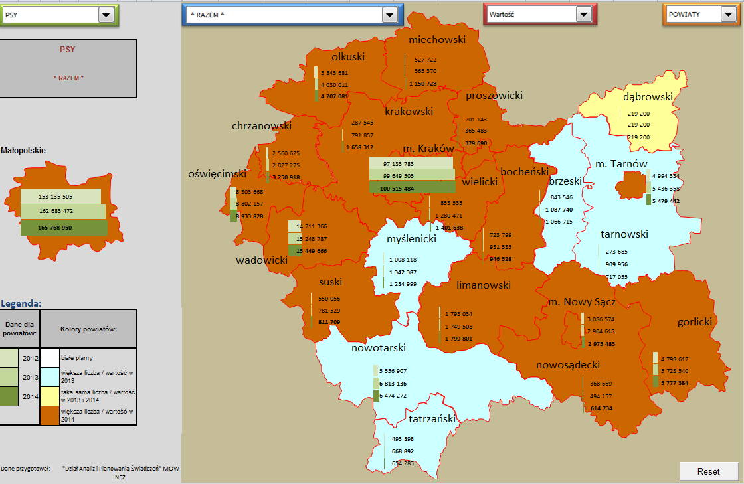Expand the POWIATY dropdown arrow
This screenshot has height=484, width=744.
(728, 14)
